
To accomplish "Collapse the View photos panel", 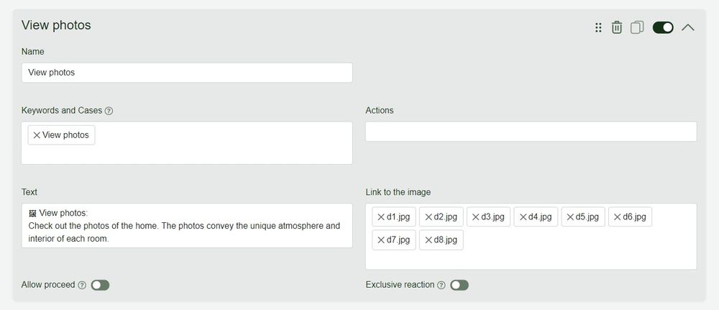I will [x=688, y=27].
